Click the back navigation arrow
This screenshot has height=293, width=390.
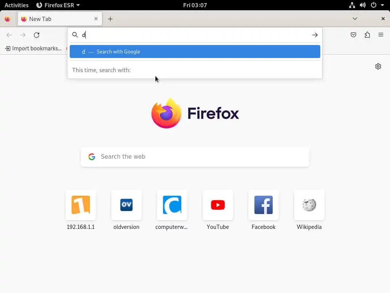pyautogui.click(x=9, y=35)
